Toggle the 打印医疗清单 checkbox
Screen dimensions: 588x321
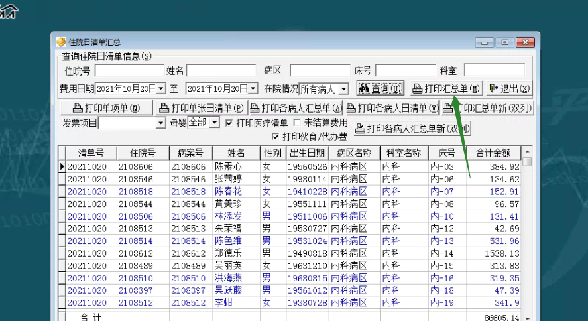(229, 123)
